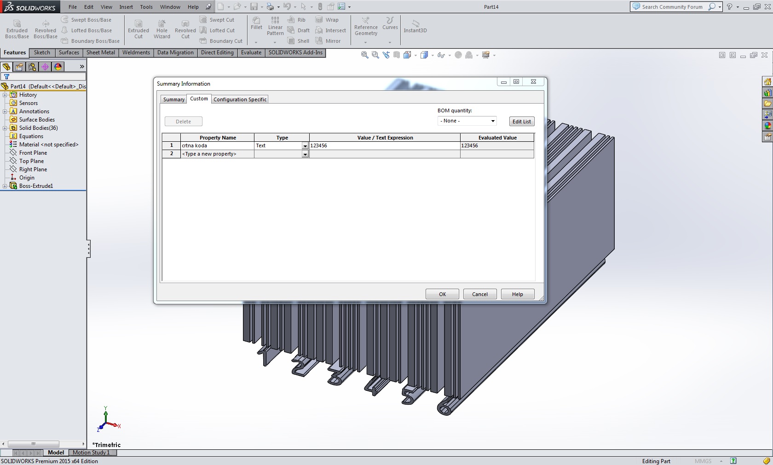Viewport: 773px width, 465px height.
Task: Switch to the Summary tab
Action: (173, 99)
